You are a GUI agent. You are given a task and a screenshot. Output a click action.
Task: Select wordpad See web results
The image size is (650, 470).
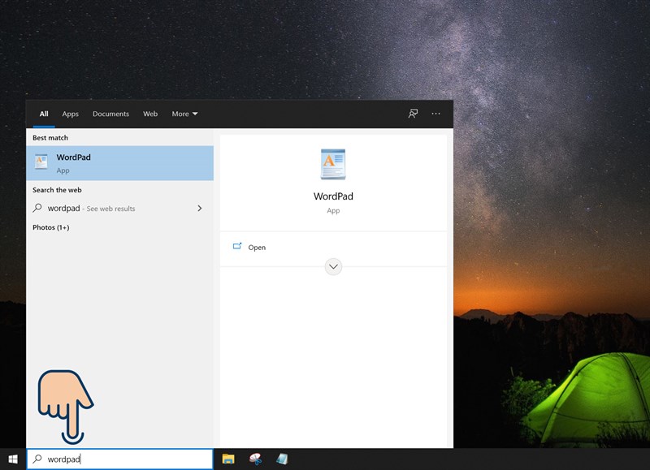click(119, 209)
